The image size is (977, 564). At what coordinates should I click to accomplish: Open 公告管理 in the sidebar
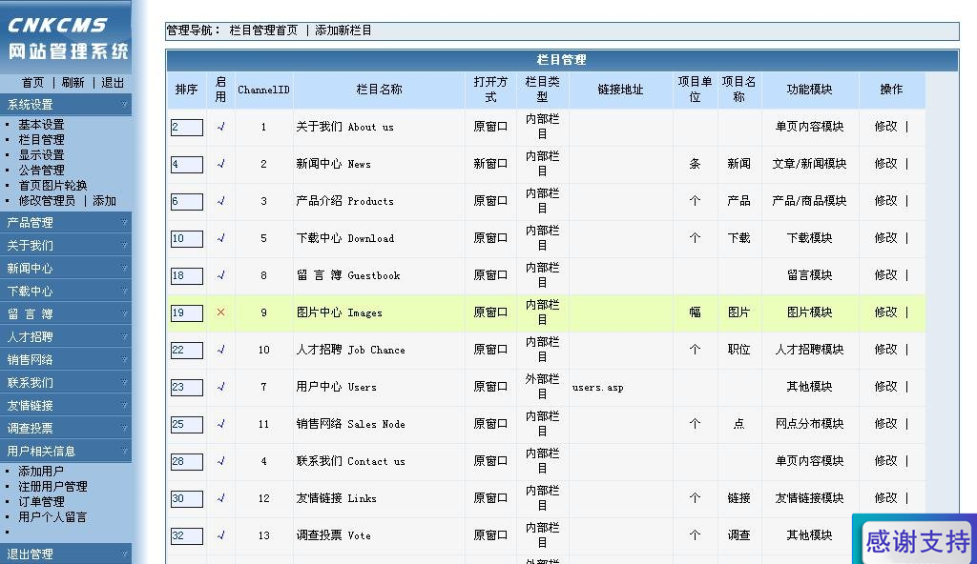click(41, 170)
